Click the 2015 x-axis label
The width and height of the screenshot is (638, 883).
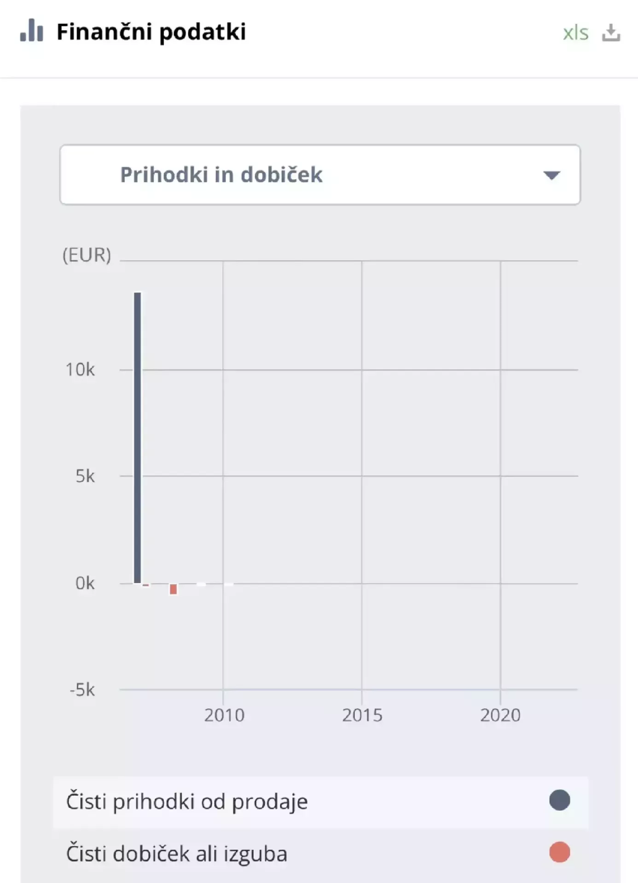pyautogui.click(x=362, y=715)
